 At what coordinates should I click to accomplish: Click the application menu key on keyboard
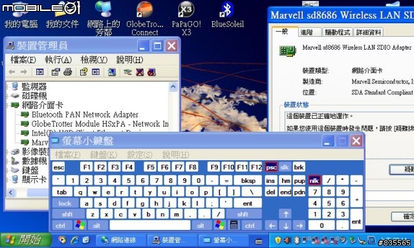pos(234,225)
